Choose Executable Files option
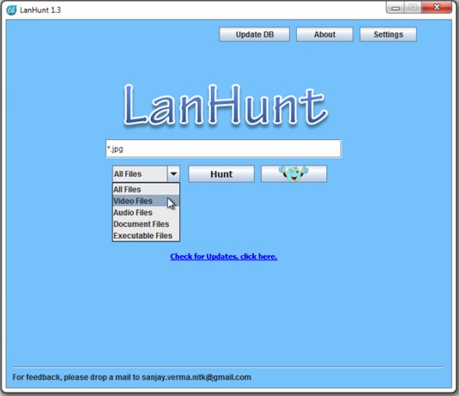This screenshot has height=396, width=459. pos(146,236)
